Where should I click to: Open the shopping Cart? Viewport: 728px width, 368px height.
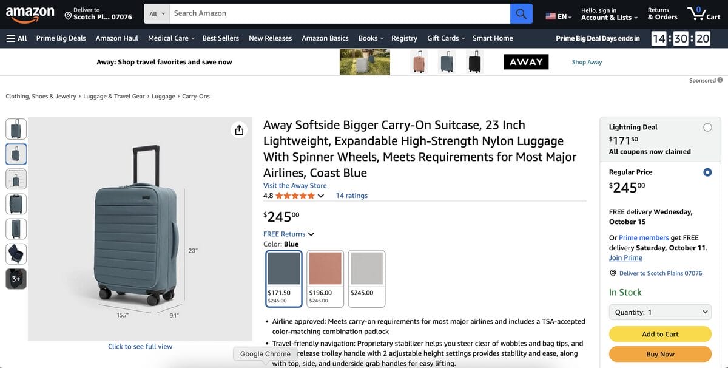coord(703,13)
